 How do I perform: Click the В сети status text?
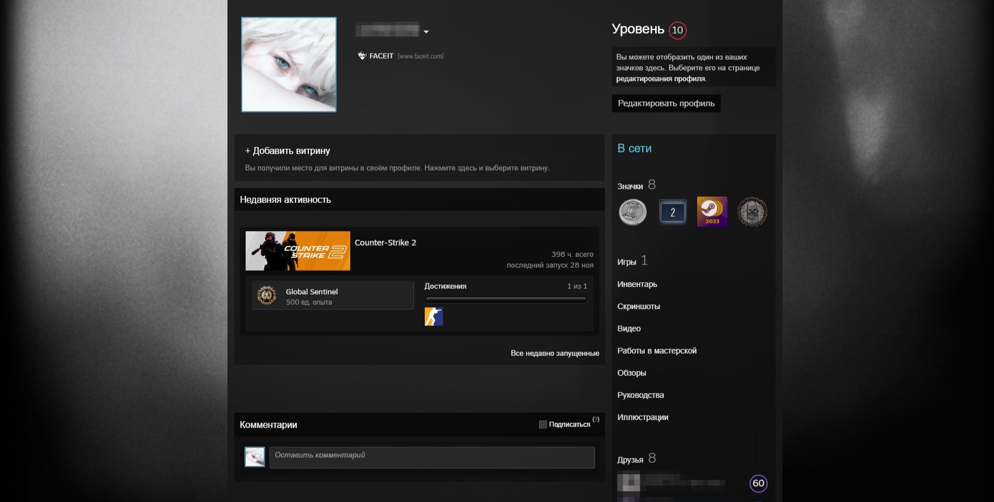[x=635, y=148]
